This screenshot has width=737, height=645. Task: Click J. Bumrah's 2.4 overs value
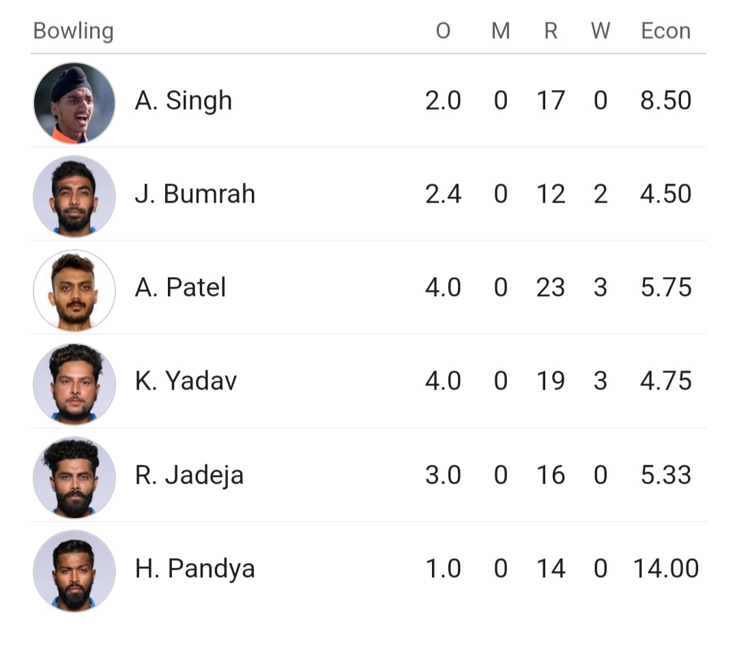point(443,195)
